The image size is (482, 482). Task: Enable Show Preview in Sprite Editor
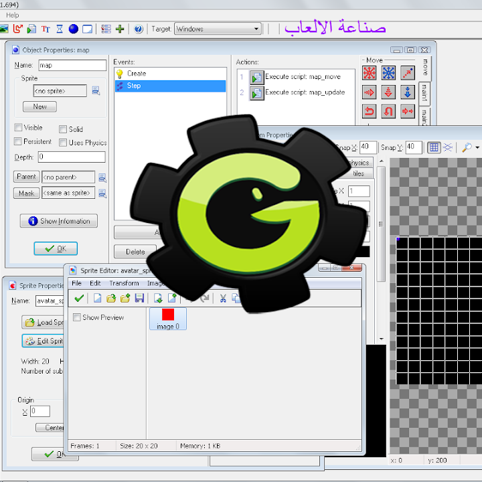point(77,317)
